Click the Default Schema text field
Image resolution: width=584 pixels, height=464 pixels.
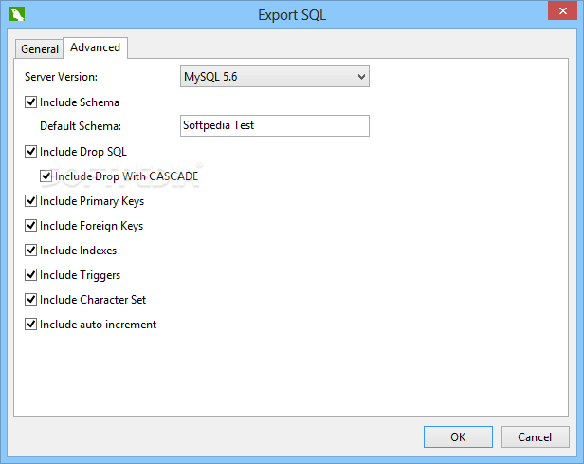point(274,126)
